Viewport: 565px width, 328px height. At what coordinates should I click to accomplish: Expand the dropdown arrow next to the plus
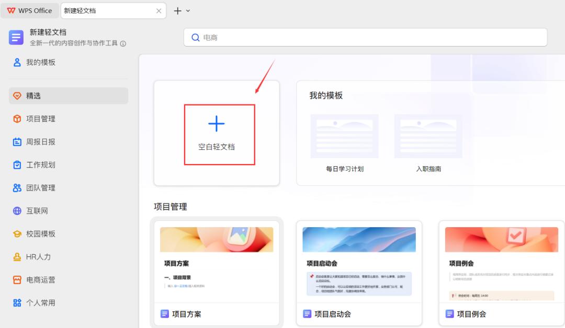click(x=187, y=10)
